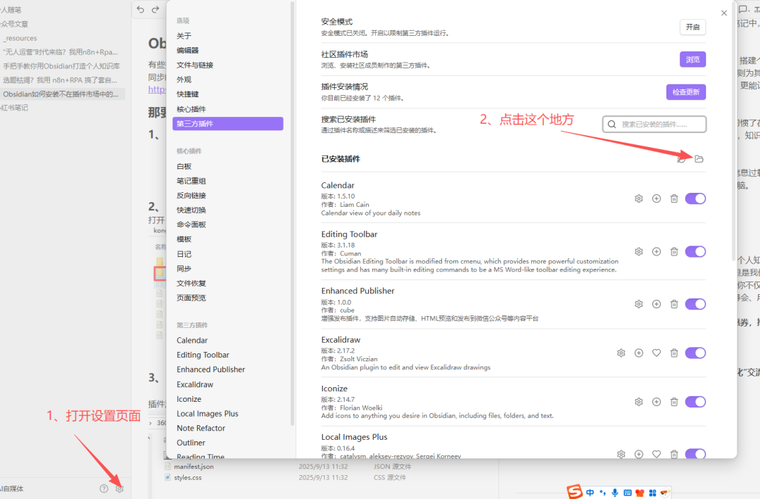Click IME soft keyboard icon
760x499 pixels.
[x=628, y=493]
